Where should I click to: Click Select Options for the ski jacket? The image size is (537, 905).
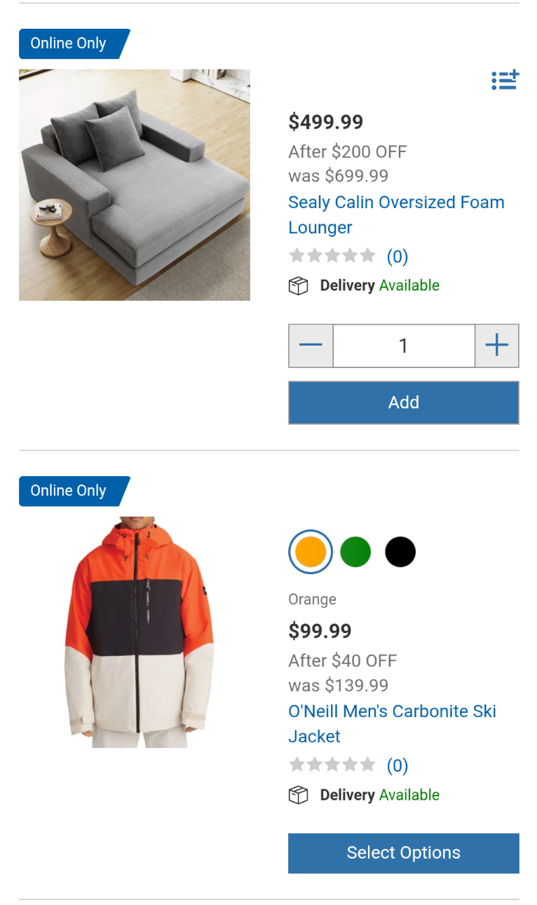pyautogui.click(x=404, y=853)
